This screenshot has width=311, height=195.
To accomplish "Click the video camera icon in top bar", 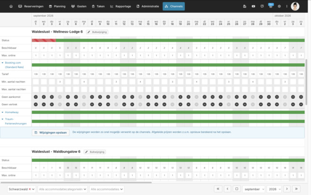I will [x=253, y=6].
